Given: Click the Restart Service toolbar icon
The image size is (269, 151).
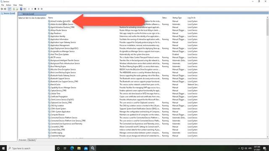Looking at the screenshot, I should tap(42, 9).
